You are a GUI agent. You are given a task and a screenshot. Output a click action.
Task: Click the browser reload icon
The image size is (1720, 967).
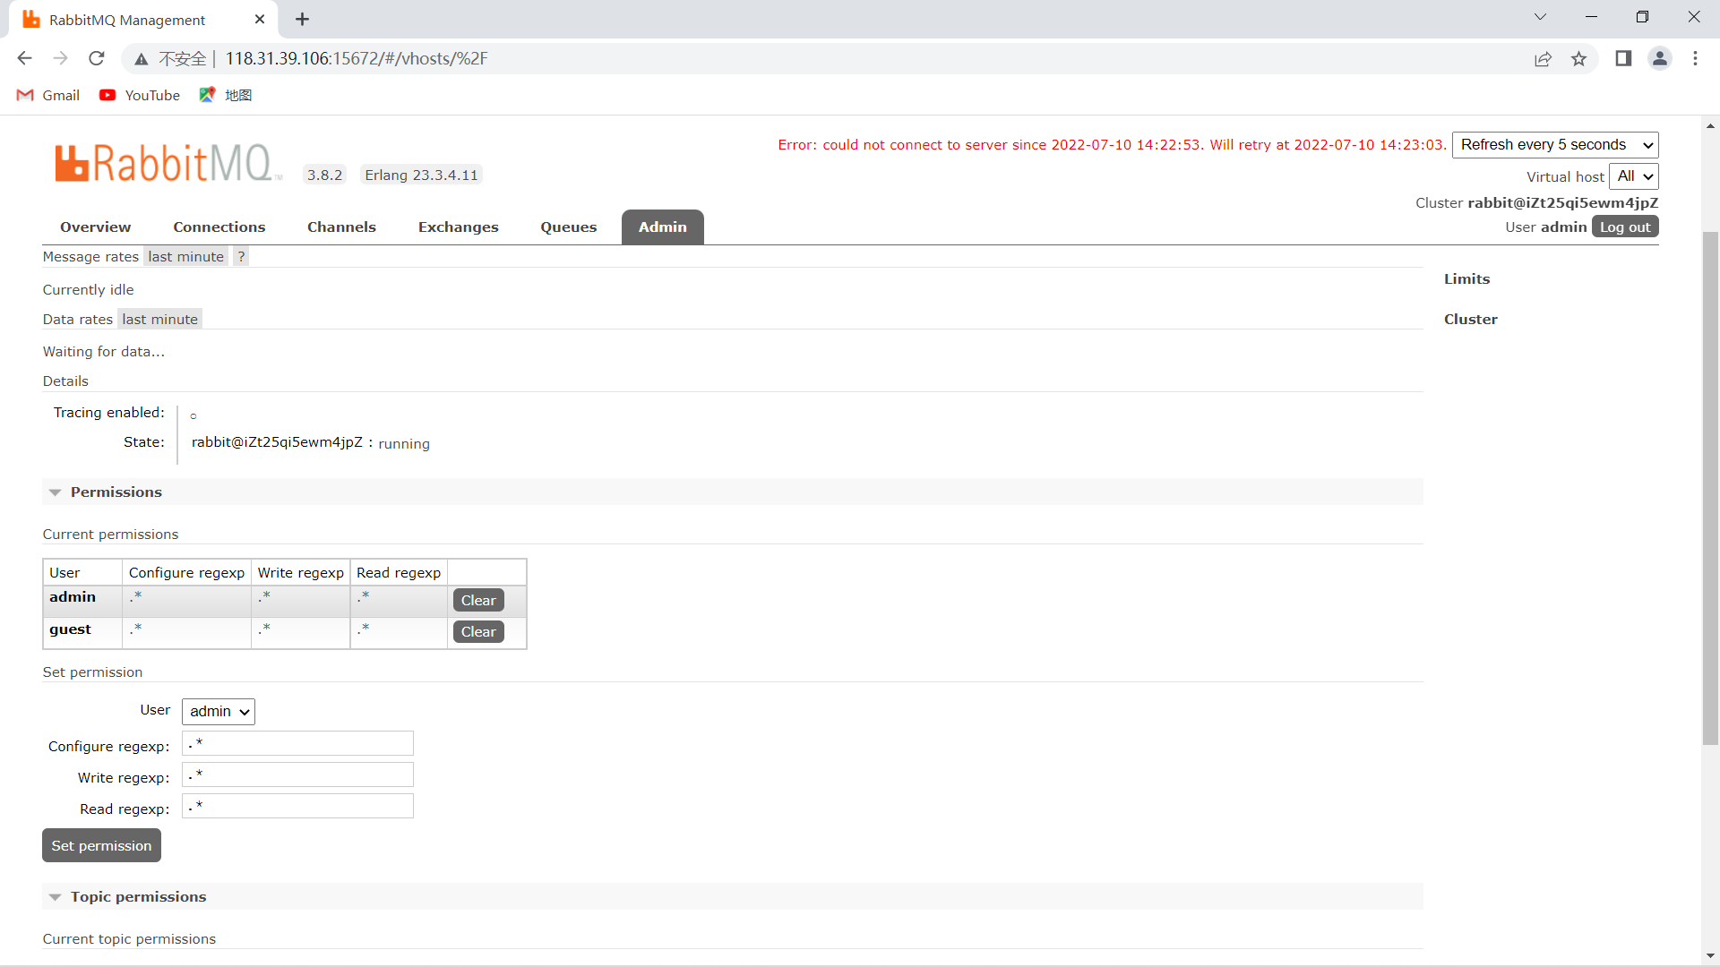(x=97, y=58)
